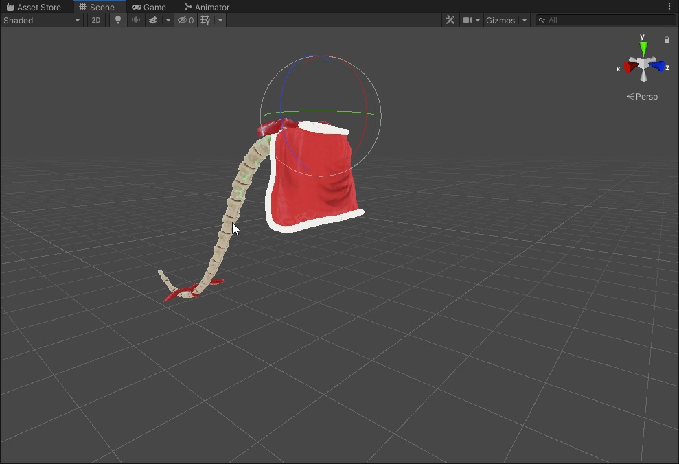Toggle scene view lighting
The image size is (679, 464).
117,20
